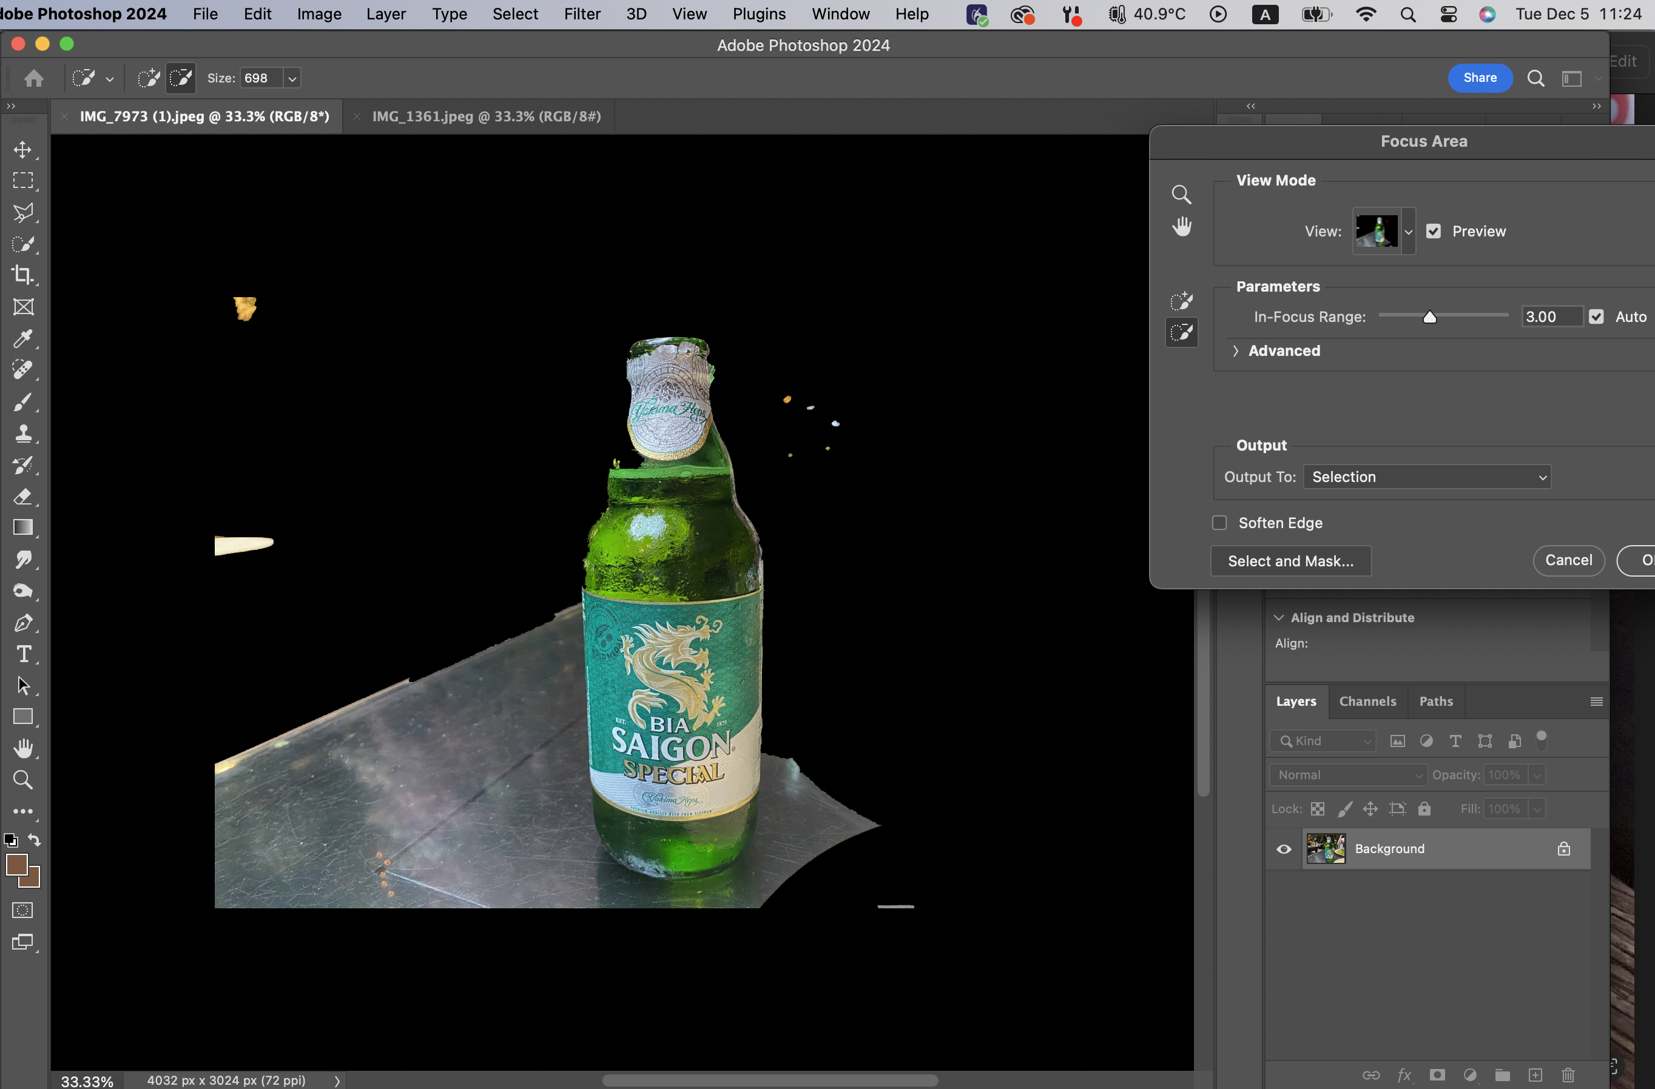
Task: Enable the Soften Edge checkbox
Action: click(x=1219, y=523)
